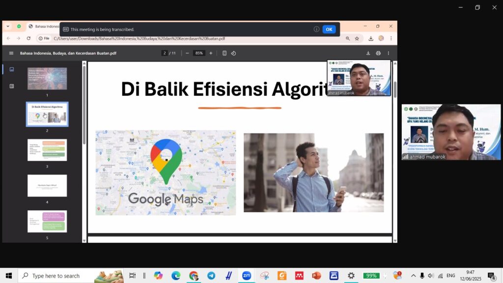This screenshot has height=283, width=503.
Task: Click the File site info chip
Action: (x=44, y=38)
